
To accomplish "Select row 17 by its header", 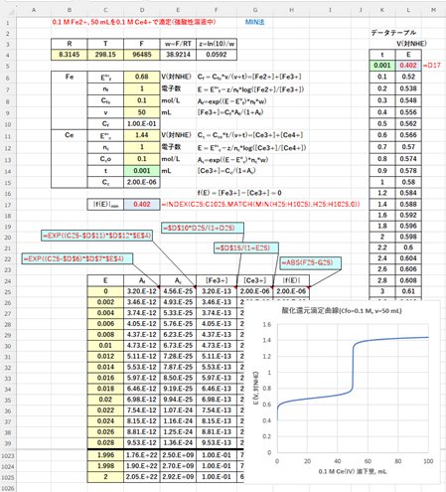I will 8,205.
